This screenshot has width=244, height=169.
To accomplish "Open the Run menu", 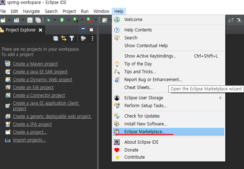I will (85, 11).
